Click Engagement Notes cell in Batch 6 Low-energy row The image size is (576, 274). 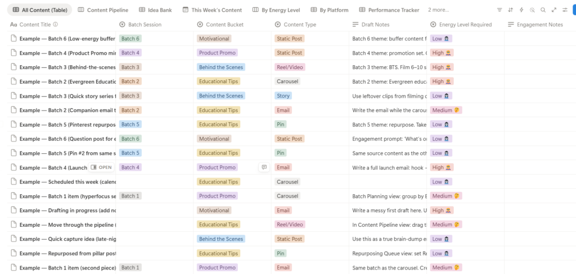(x=540, y=39)
